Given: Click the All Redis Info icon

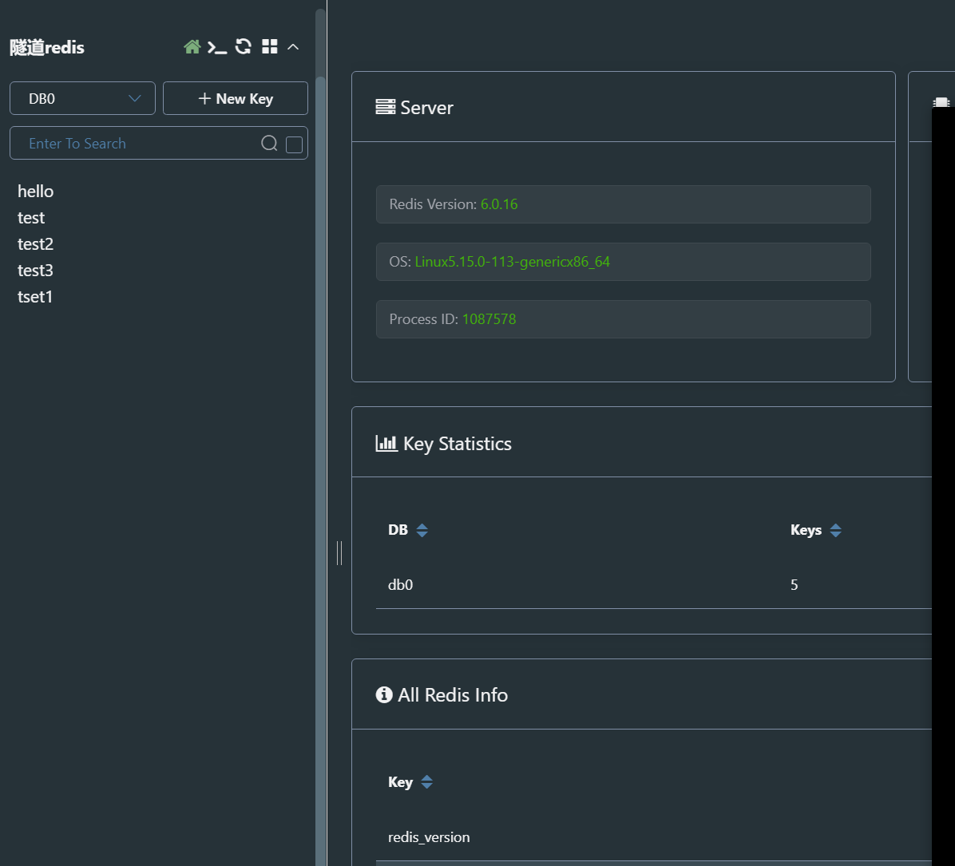Looking at the screenshot, I should pos(384,694).
